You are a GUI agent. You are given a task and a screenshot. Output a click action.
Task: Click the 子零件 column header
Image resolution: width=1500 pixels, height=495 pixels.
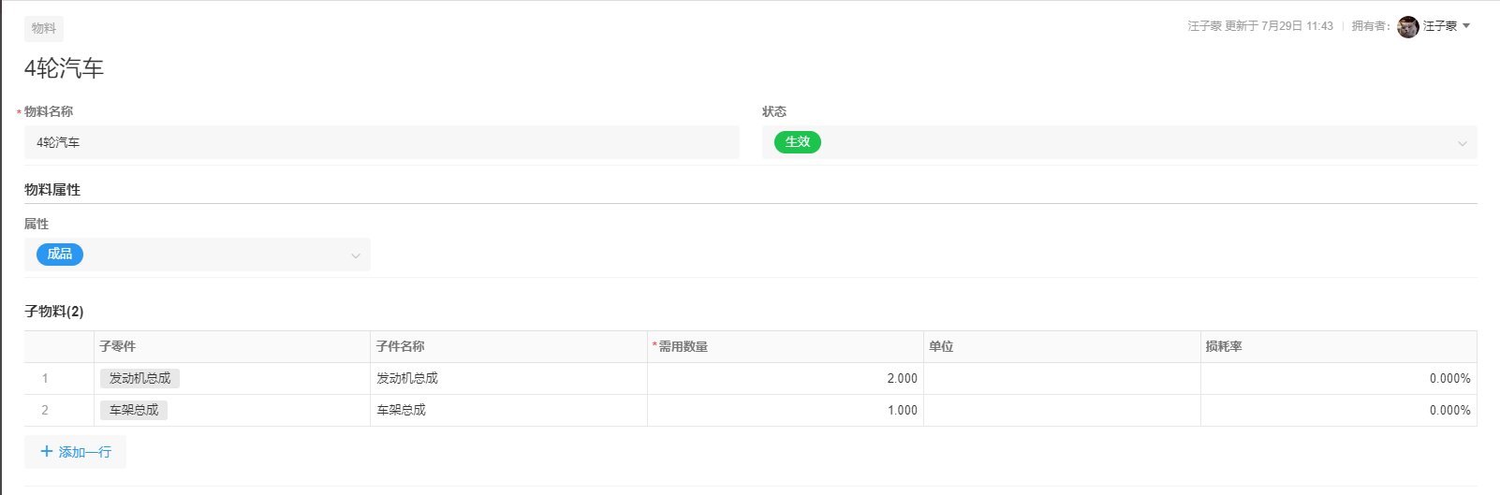pyautogui.click(x=118, y=346)
